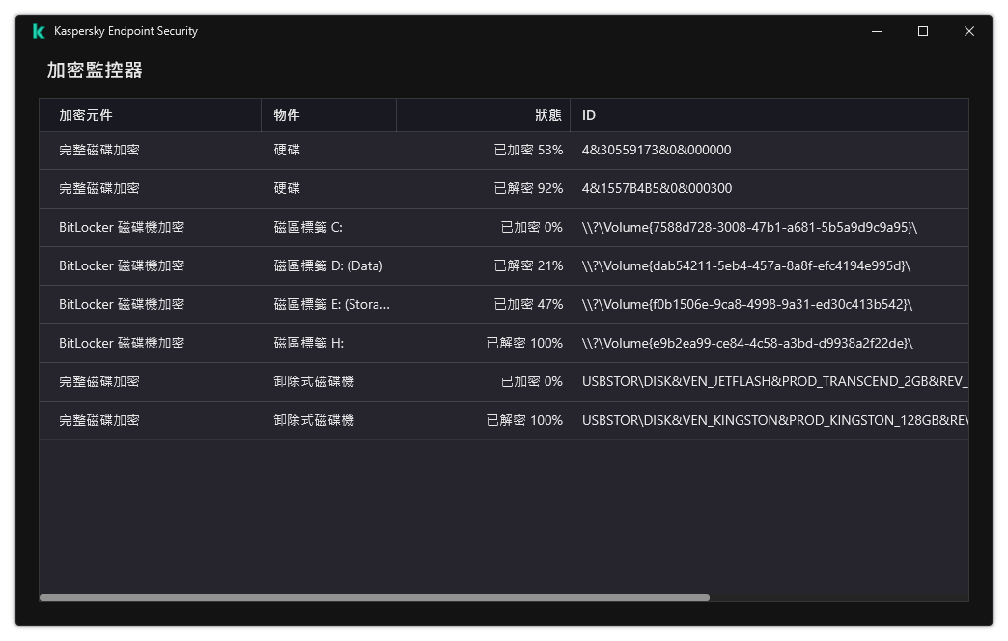Select the 硬碟 row showing 已解密 92%

pos(290,188)
